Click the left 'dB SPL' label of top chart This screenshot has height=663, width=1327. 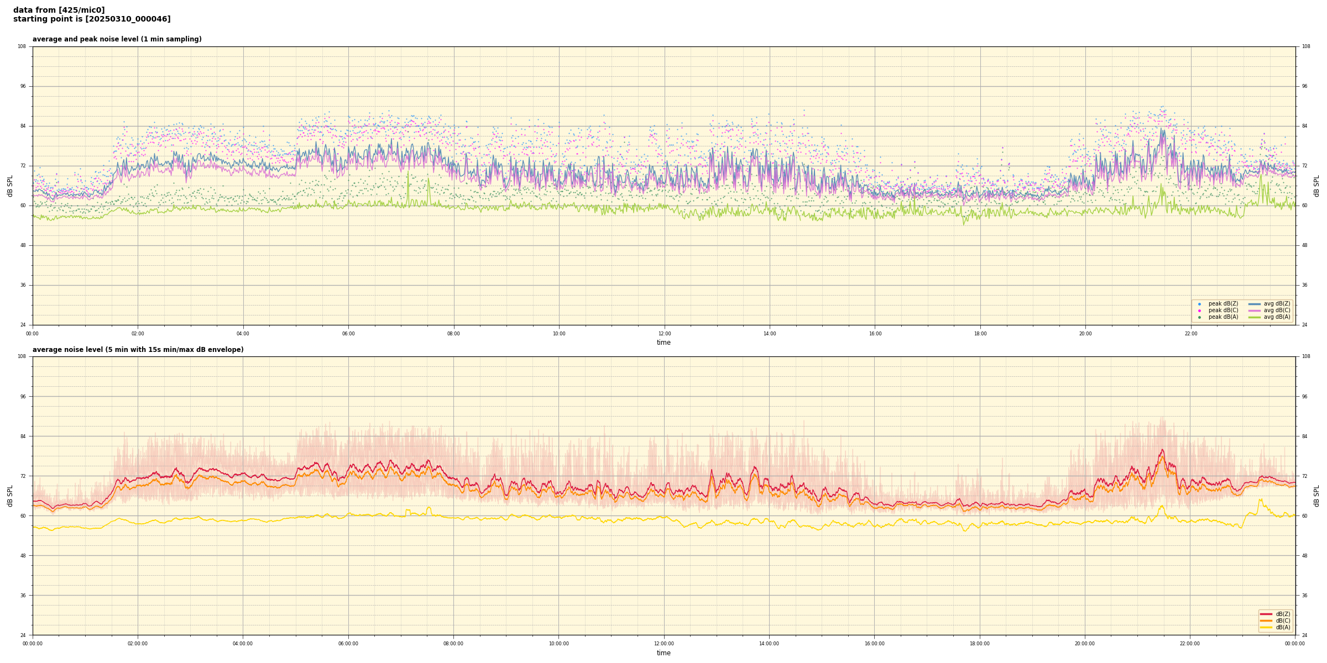click(10, 186)
